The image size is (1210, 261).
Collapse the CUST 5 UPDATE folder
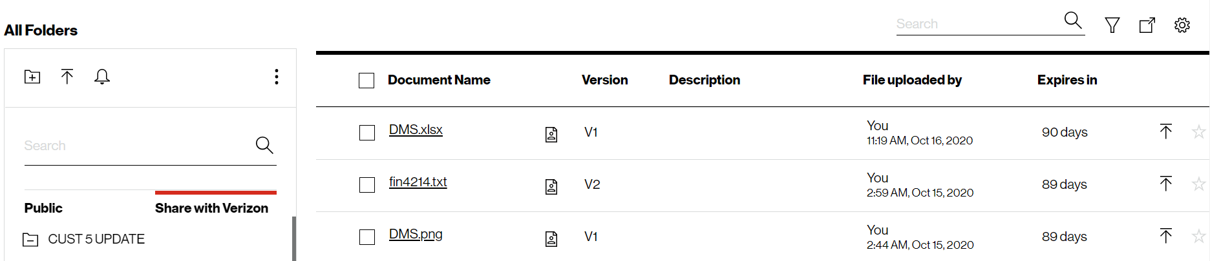(x=30, y=240)
